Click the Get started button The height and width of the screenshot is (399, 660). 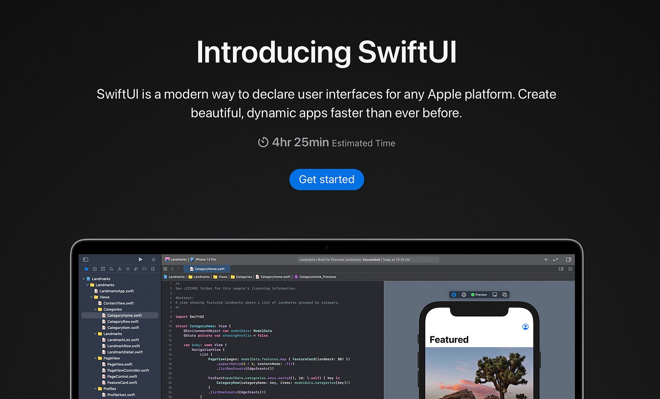tap(326, 180)
